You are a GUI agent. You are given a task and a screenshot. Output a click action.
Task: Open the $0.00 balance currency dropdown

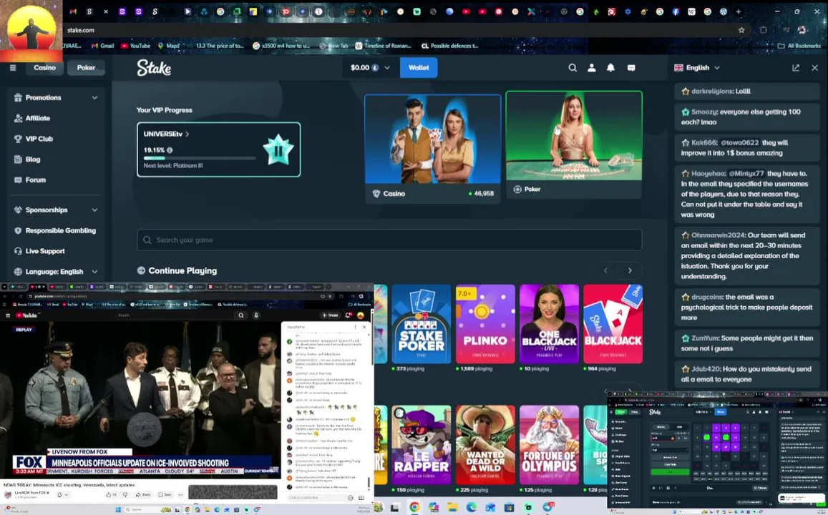370,67
